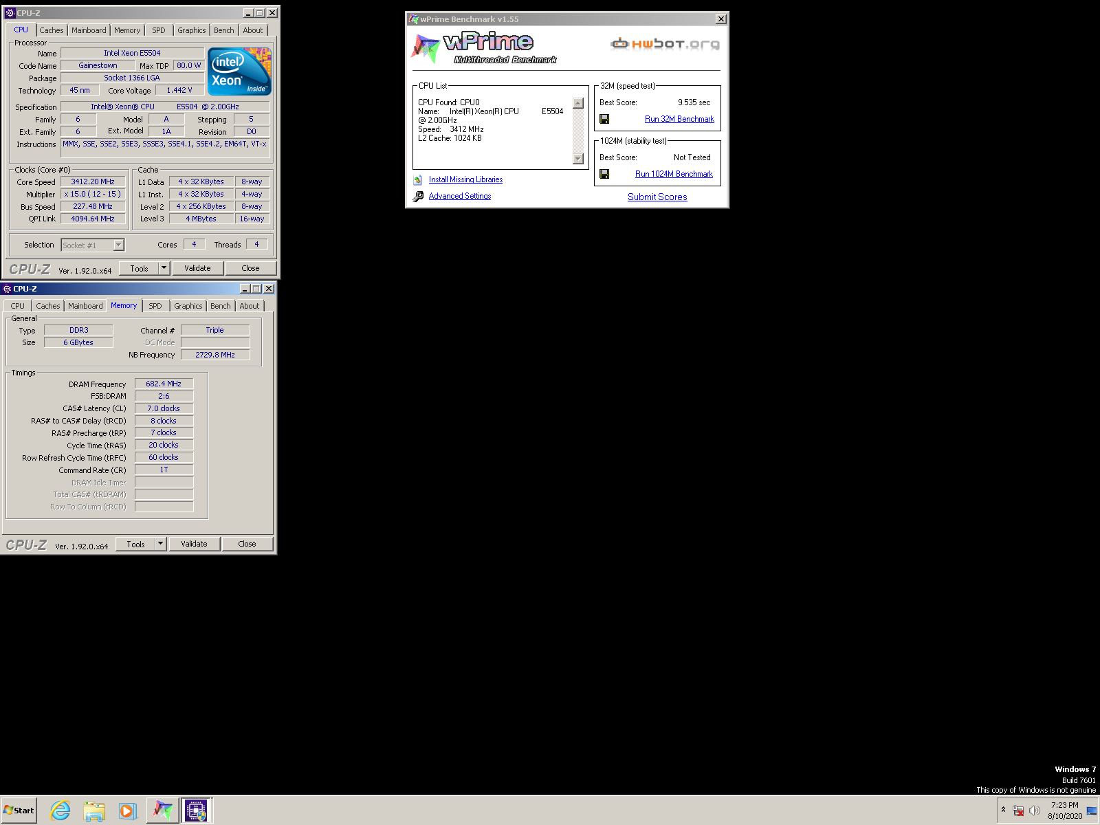Open Mainboard tab in the CPU-Z CPU window
Screen dimensions: 1100x825
89,30
